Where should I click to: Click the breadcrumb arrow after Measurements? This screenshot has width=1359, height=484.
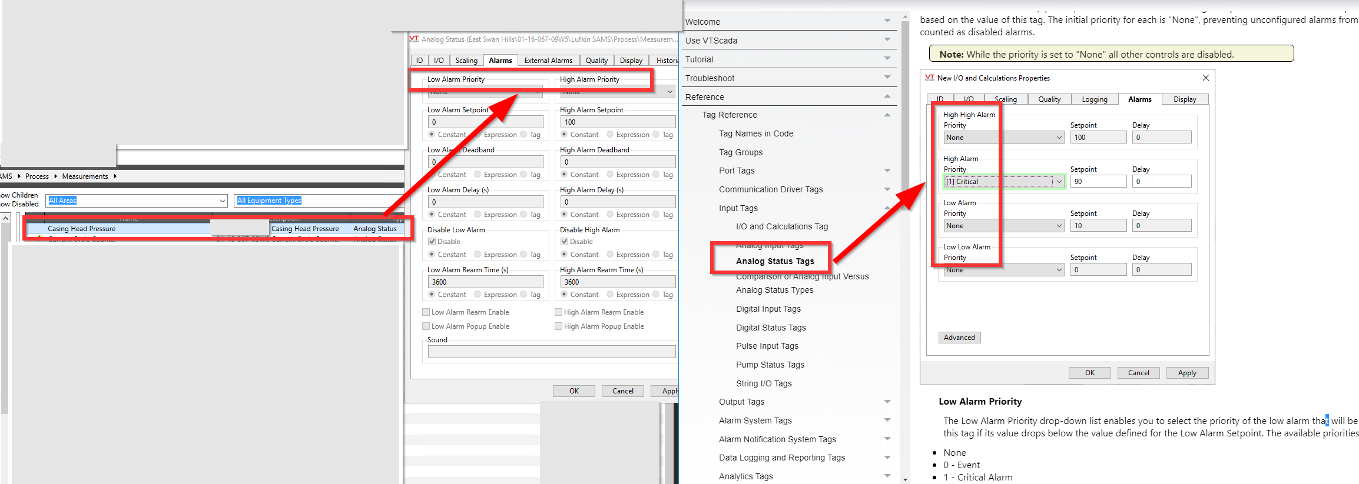(x=115, y=176)
